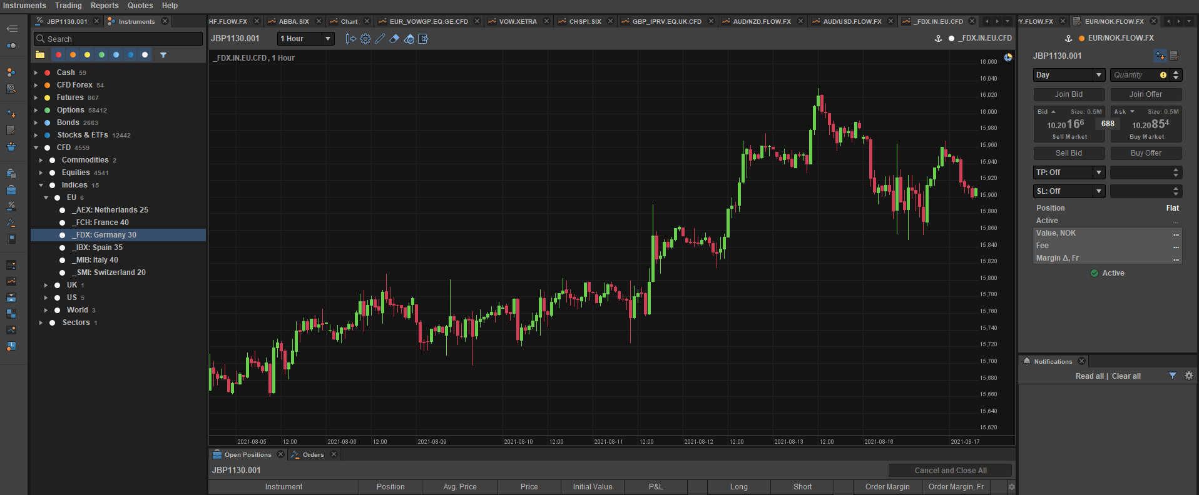Switch to the VOW.XETRA tab
This screenshot has width=1199, height=495.
(x=518, y=21)
